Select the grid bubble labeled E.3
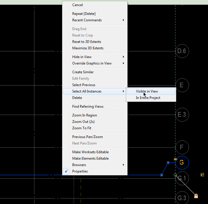 (x=182, y=114)
